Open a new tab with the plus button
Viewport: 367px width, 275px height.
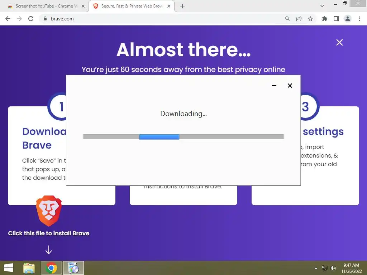(182, 6)
